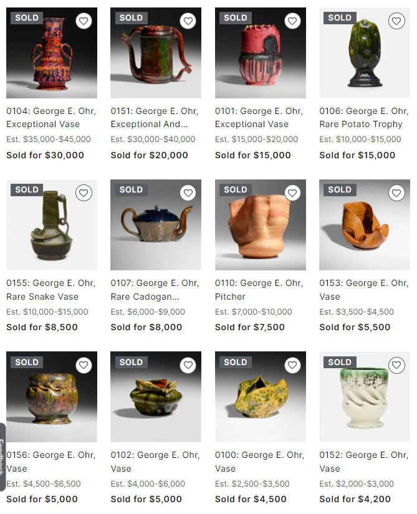Favorite lot 0102 green Vase
417x514 pixels.
click(x=188, y=365)
